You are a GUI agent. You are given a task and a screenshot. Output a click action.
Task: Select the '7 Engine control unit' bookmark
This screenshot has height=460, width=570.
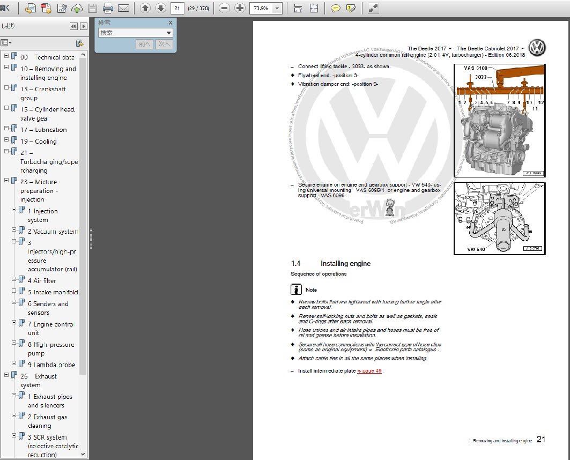[50, 329]
